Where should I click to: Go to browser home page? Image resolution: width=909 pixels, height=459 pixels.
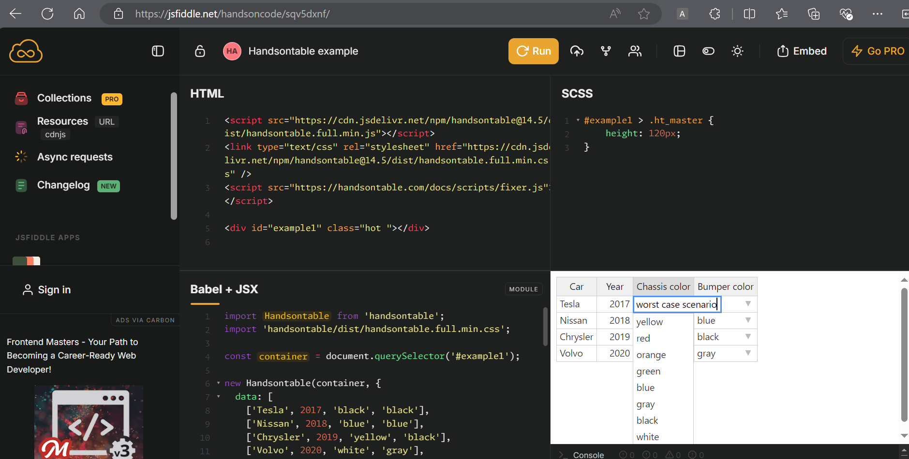point(79,14)
